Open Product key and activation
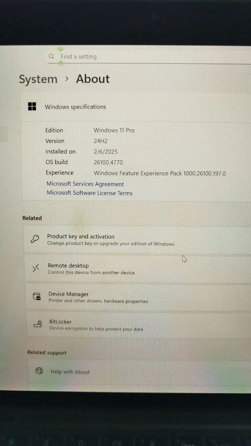 coord(138,240)
